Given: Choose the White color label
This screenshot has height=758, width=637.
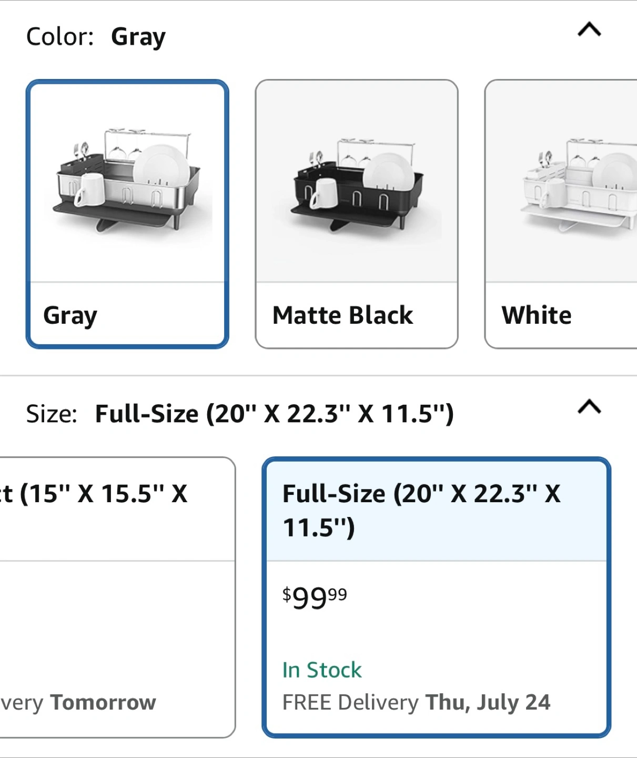Looking at the screenshot, I should [537, 315].
